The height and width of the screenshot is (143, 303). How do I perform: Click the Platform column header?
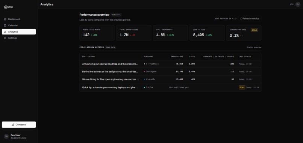148,57
